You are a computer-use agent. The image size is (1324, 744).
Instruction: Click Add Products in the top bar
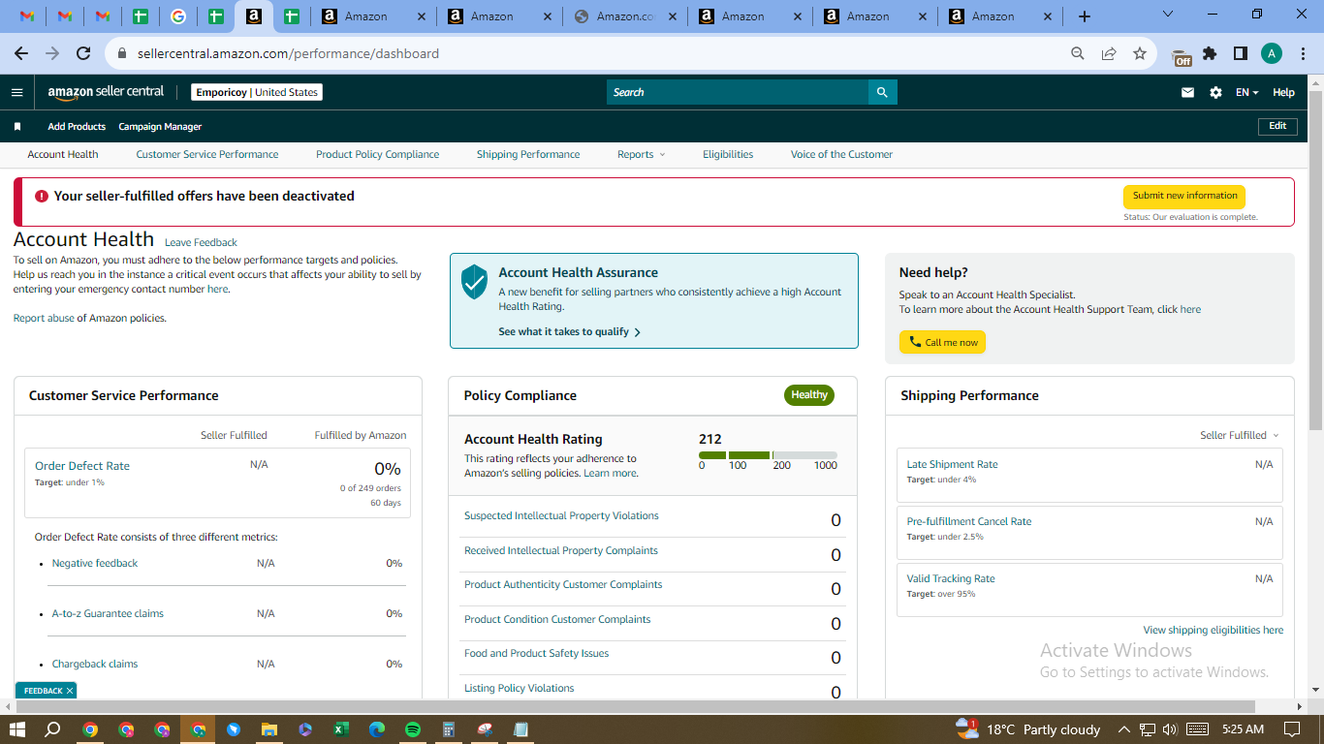77,127
